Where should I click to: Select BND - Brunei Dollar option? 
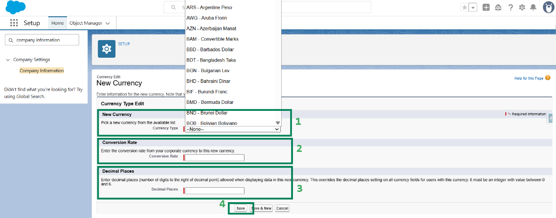[233, 113]
